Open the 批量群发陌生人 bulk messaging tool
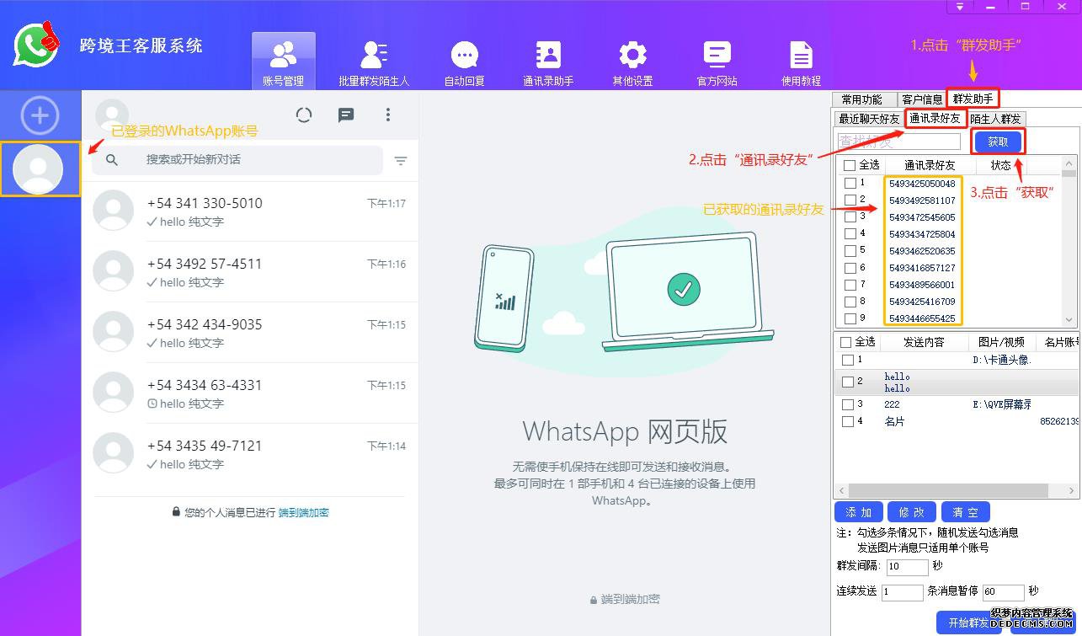 point(372,59)
